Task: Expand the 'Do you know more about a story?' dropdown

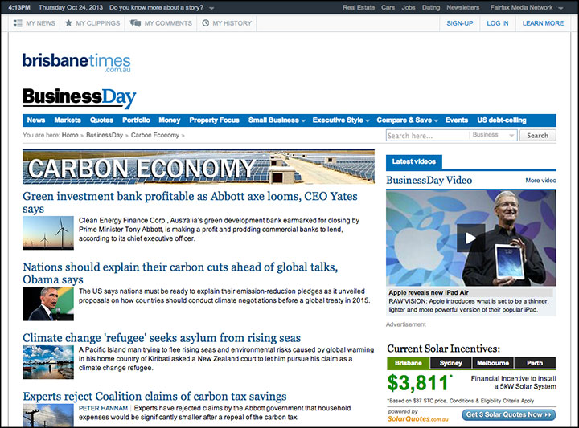Action: [211, 8]
